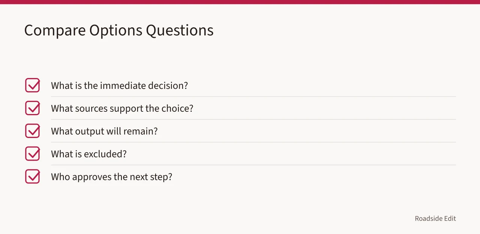Image resolution: width=480 pixels, height=234 pixels.
Task: Select the 'Who approves the next step?' text
Action: 111,177
